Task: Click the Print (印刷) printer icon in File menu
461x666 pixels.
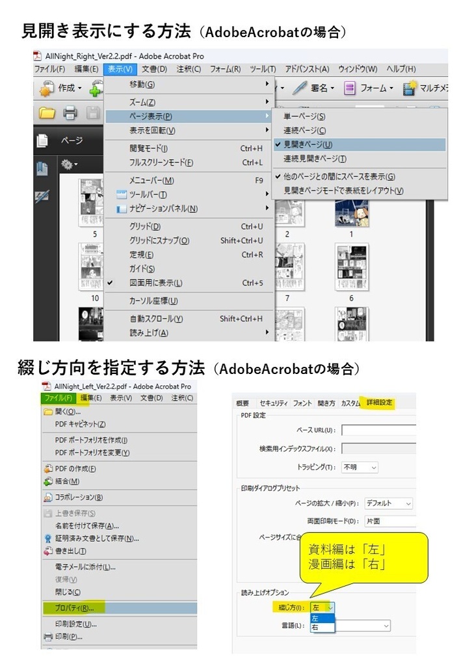Action: [x=48, y=637]
